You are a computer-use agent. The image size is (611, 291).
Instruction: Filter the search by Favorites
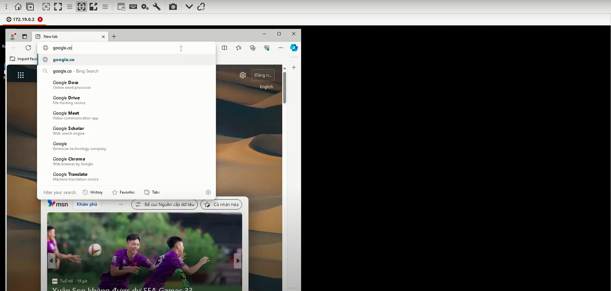(x=123, y=192)
